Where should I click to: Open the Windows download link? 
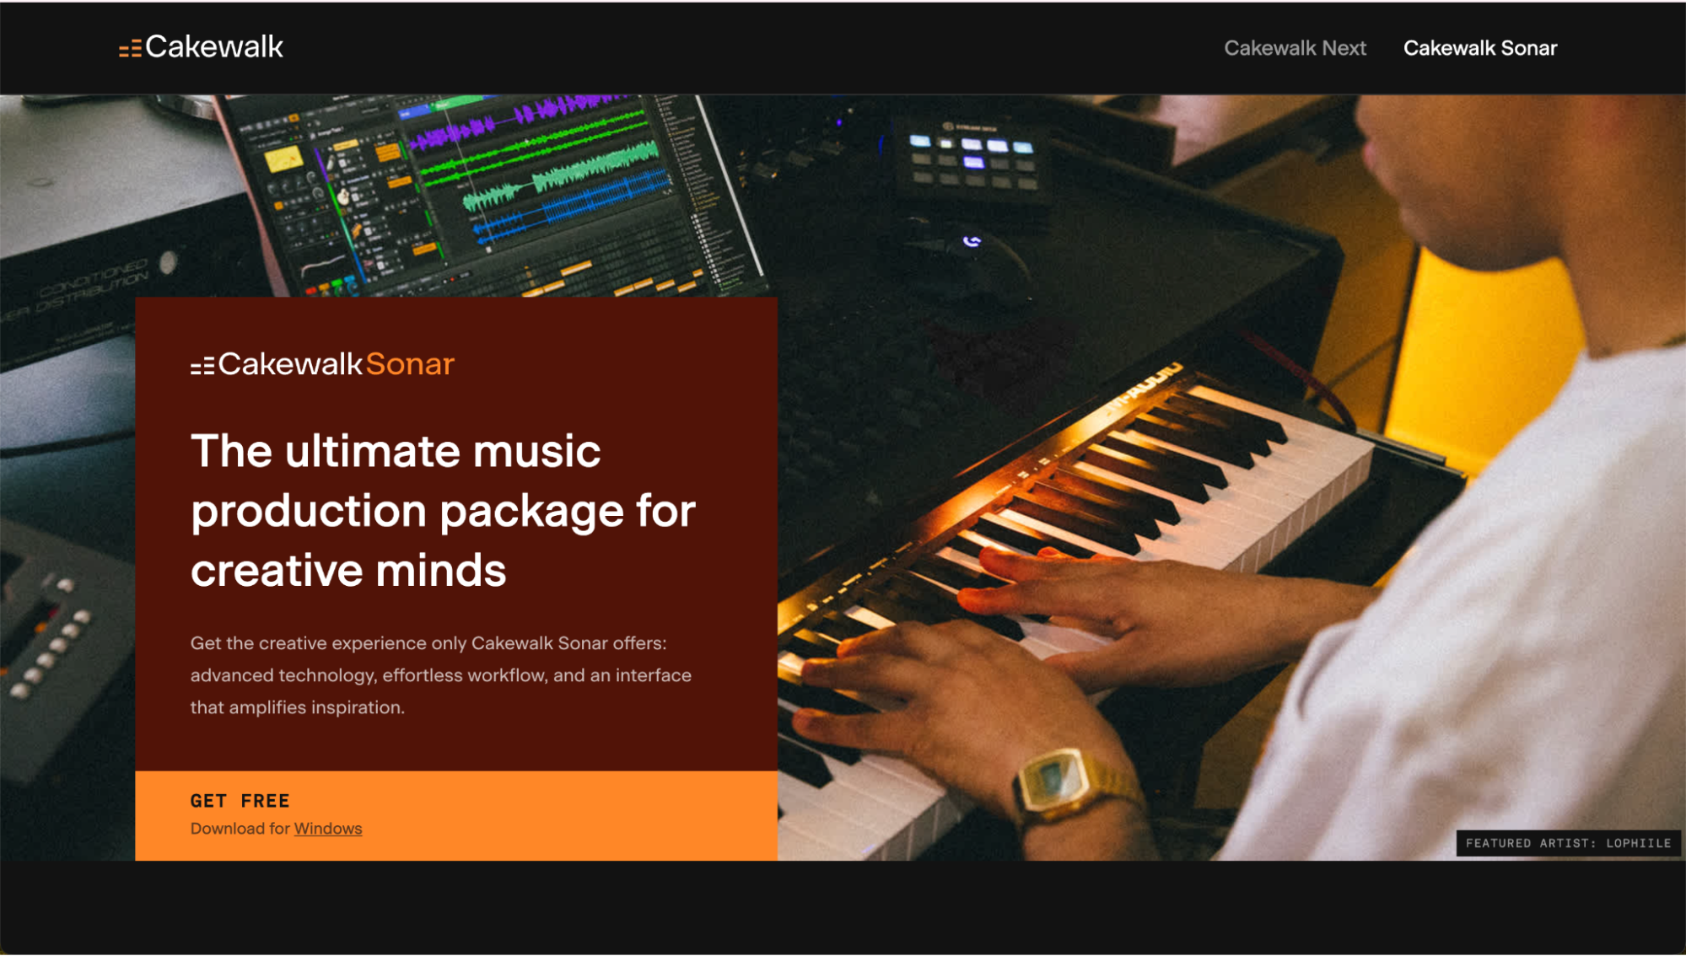[x=327, y=829]
